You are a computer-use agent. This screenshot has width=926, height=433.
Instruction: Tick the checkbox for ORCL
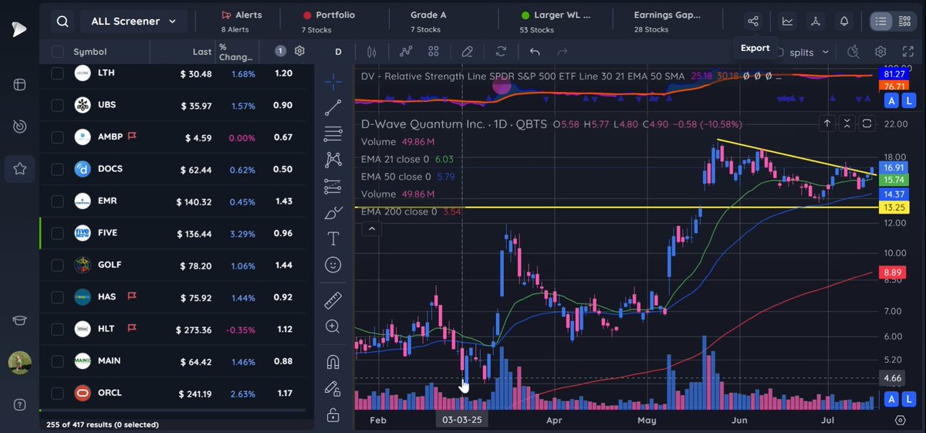click(57, 393)
